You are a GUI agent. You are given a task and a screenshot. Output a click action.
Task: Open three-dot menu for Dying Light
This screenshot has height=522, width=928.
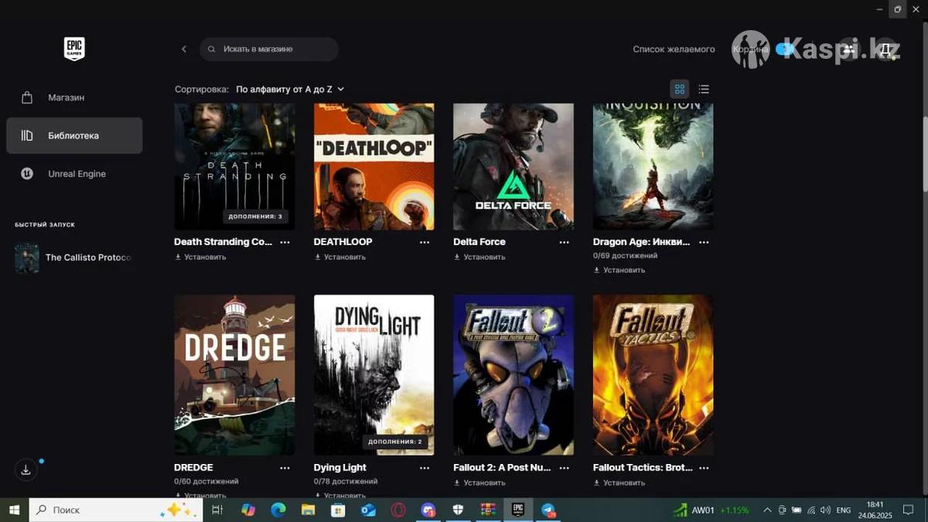pos(425,468)
